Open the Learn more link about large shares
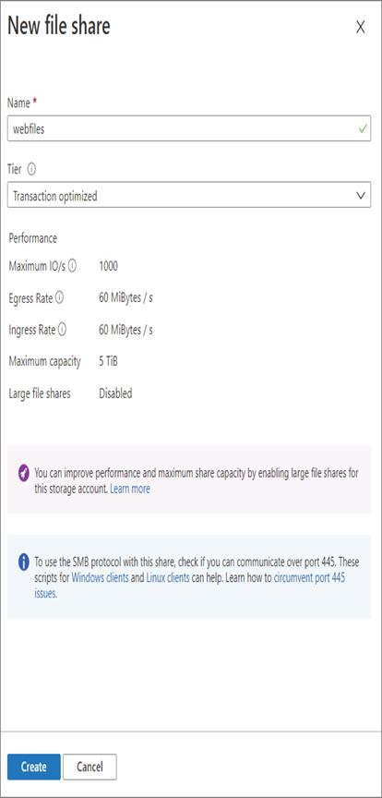The height and width of the screenshot is (798, 382). [x=130, y=490]
